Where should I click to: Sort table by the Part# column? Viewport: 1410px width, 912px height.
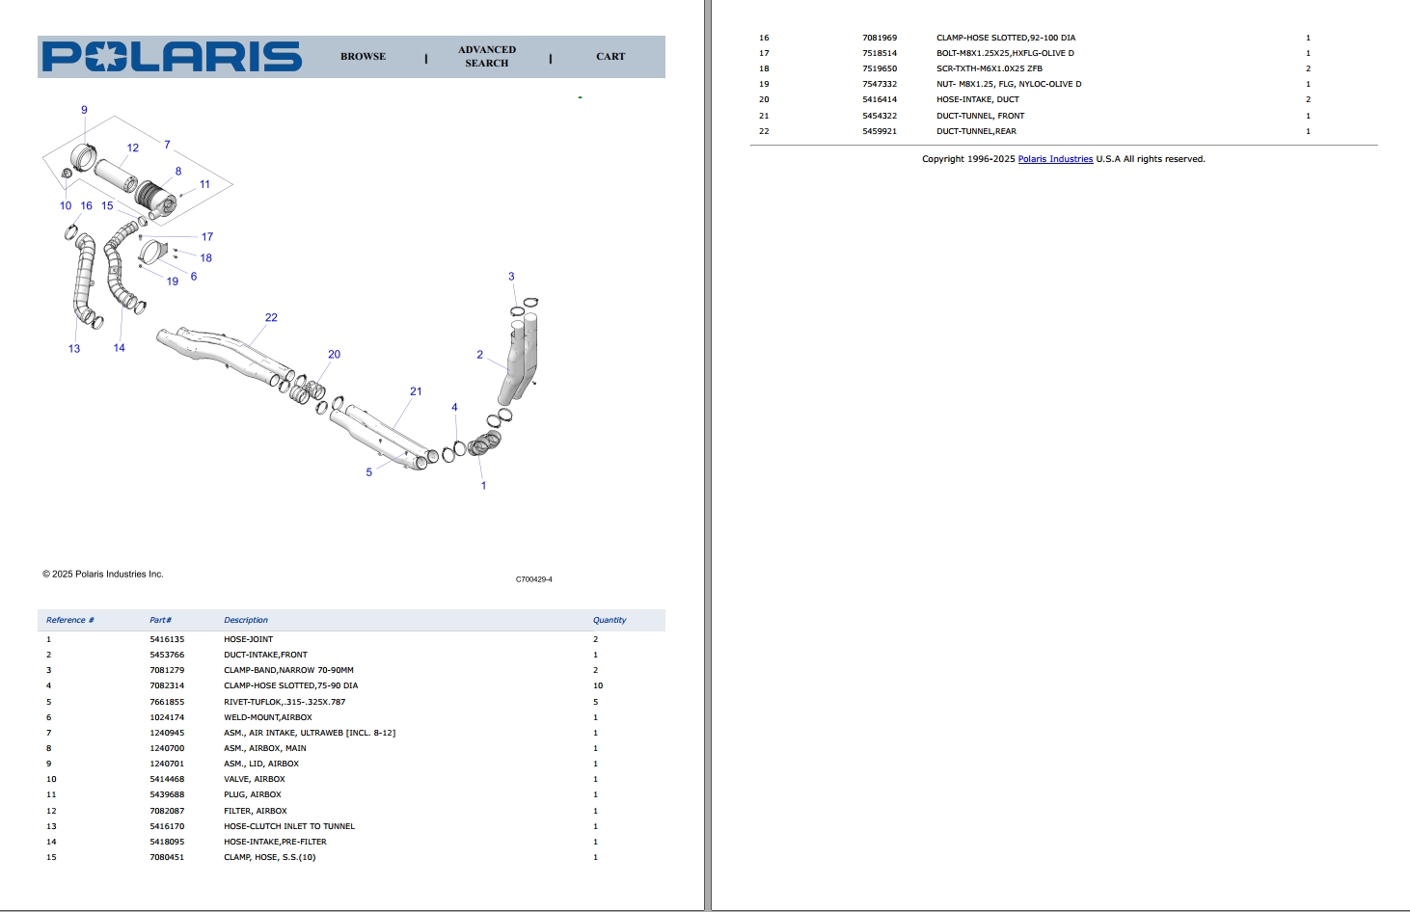(x=160, y=620)
